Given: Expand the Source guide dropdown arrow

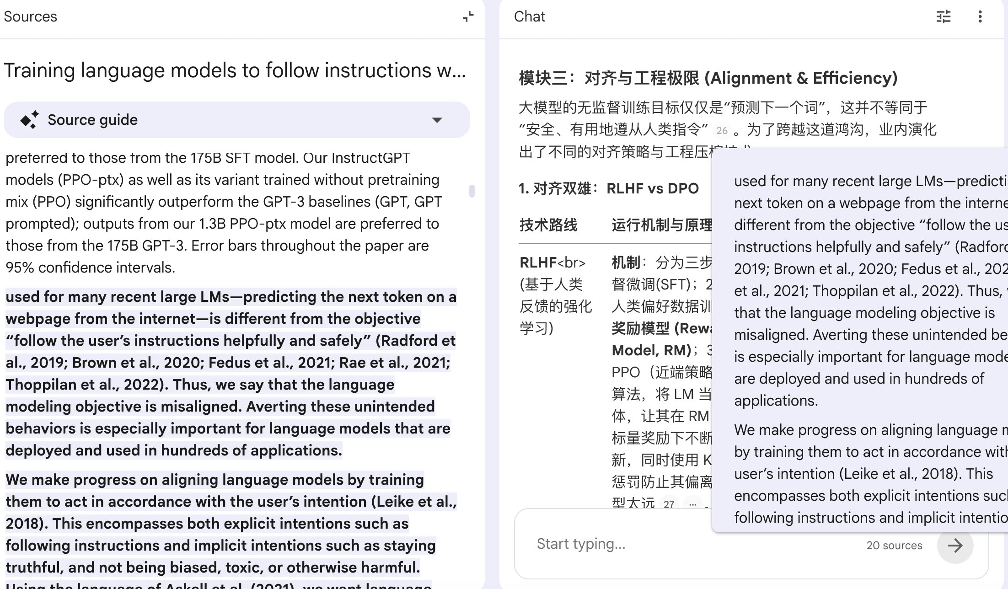Looking at the screenshot, I should [x=437, y=120].
